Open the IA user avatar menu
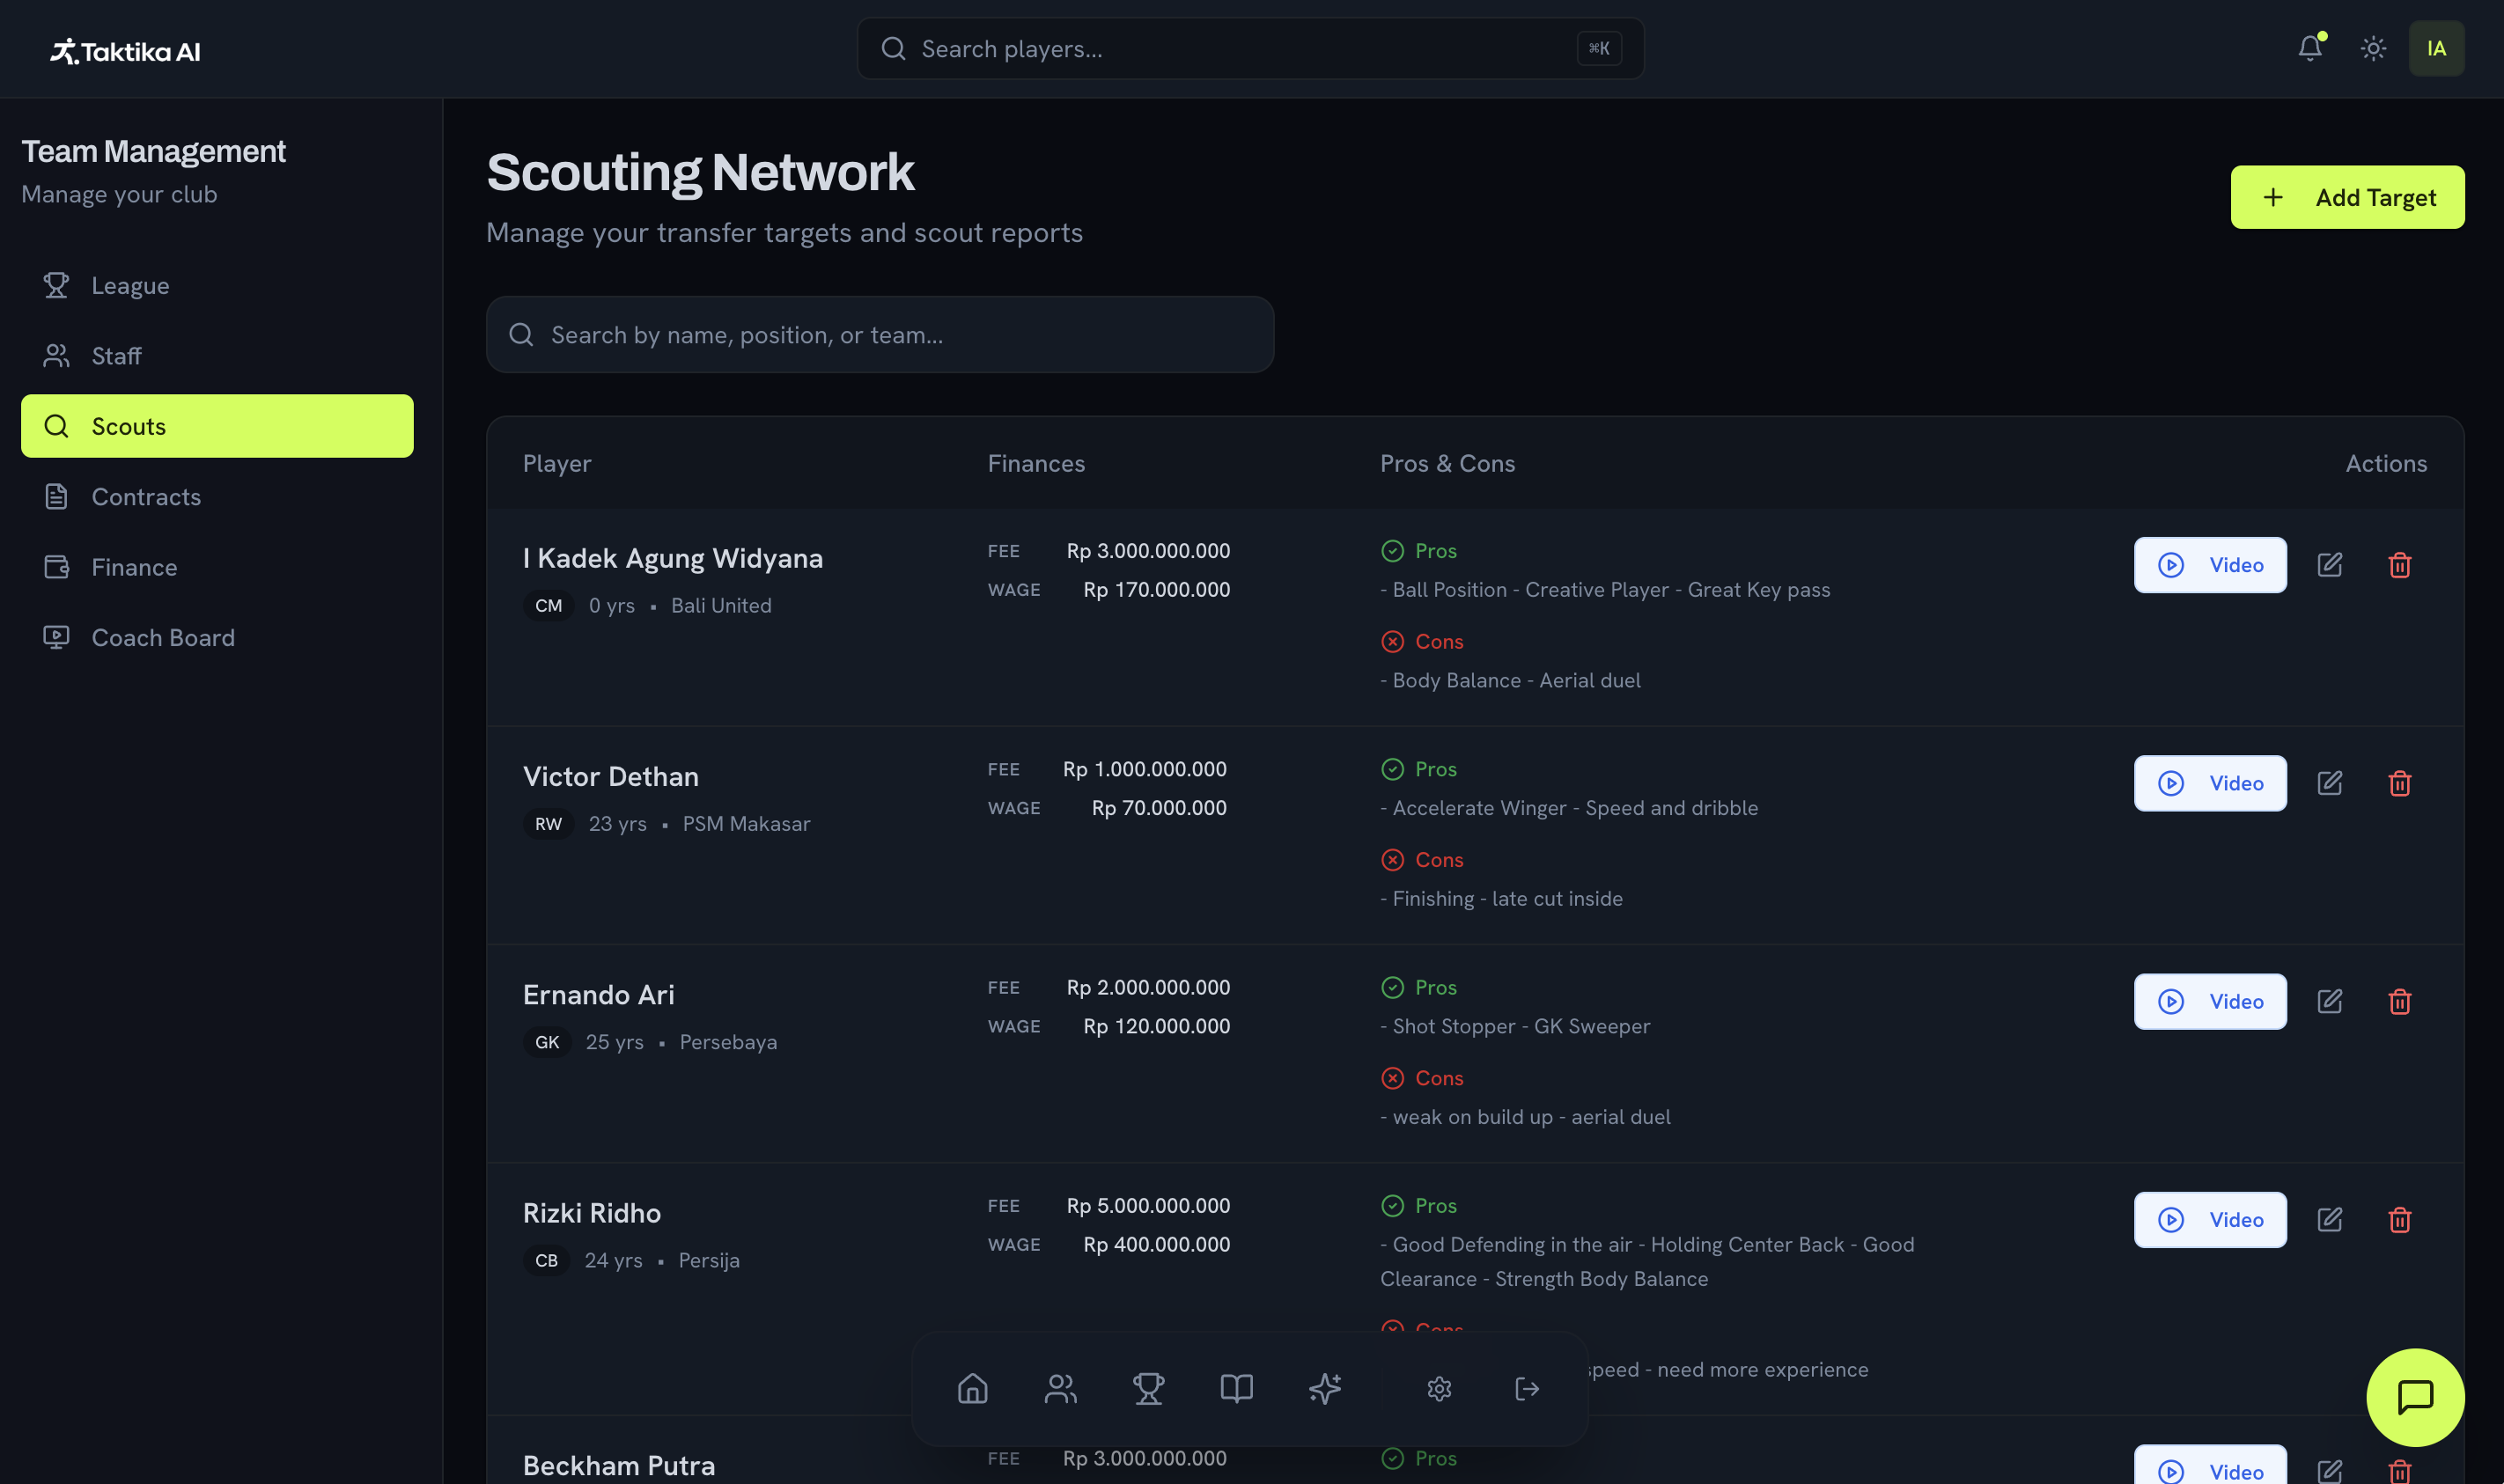This screenshot has width=2504, height=1484. (x=2436, y=48)
